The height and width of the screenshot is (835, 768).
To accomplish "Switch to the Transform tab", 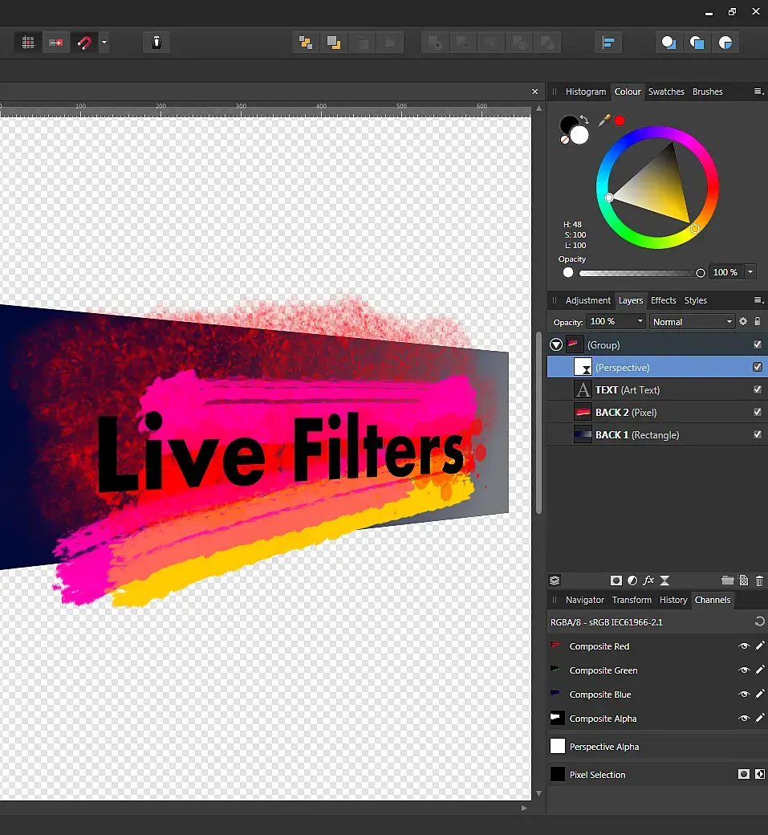I will 632,600.
